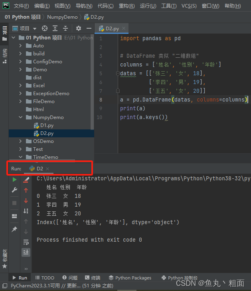Toggle scroll to end in run console
The width and height of the screenshot is (251, 291).
point(26,252)
